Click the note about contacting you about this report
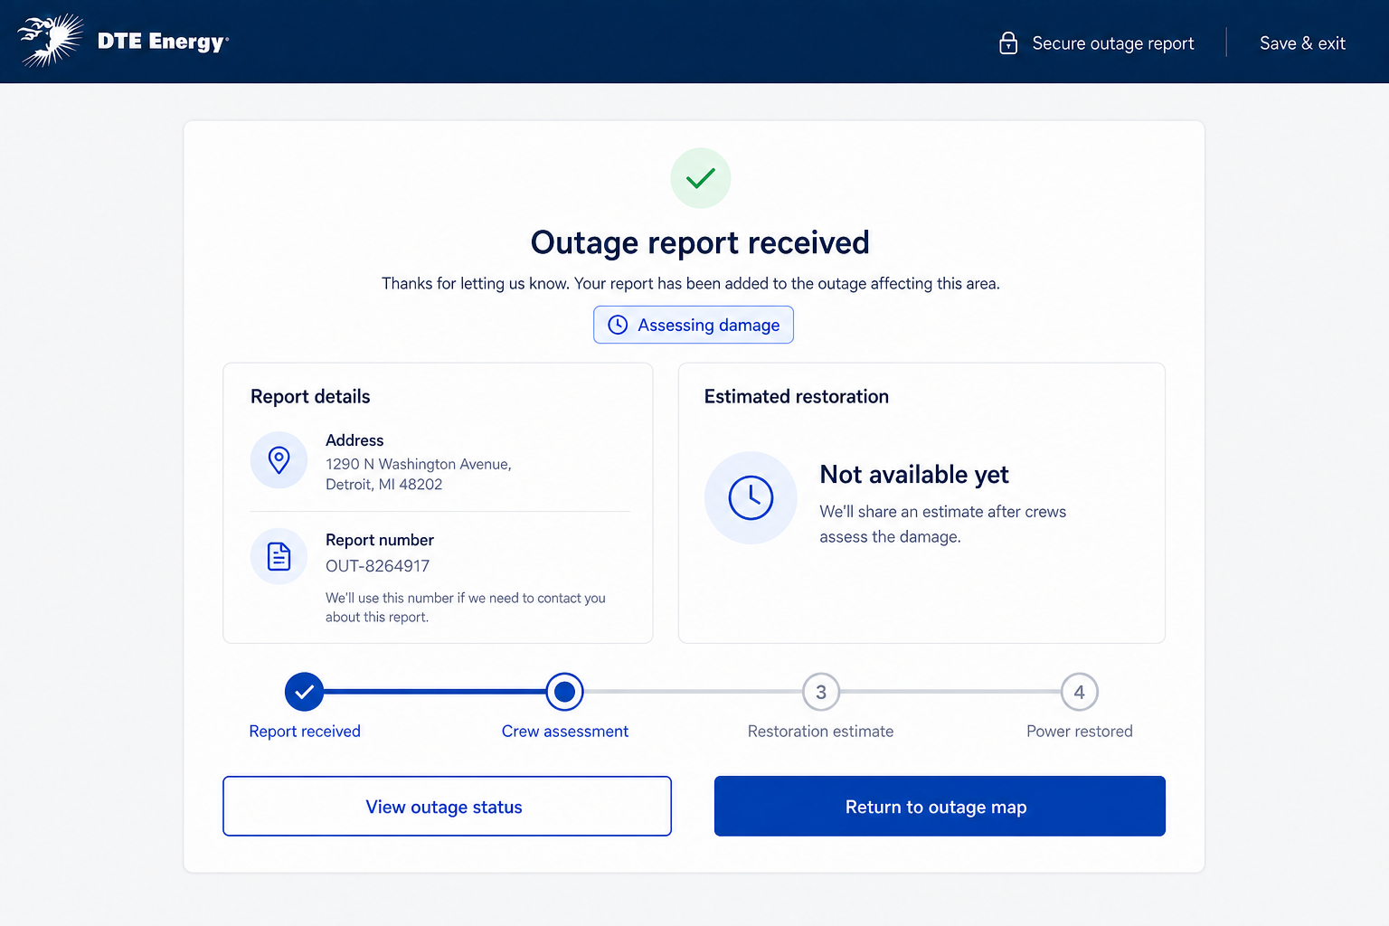Image resolution: width=1389 pixels, height=926 pixels. tap(466, 608)
